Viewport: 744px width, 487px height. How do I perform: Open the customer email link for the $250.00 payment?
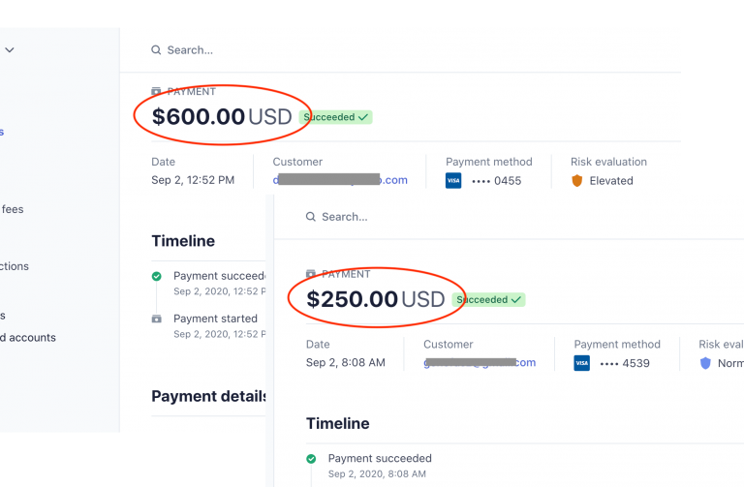(480, 363)
